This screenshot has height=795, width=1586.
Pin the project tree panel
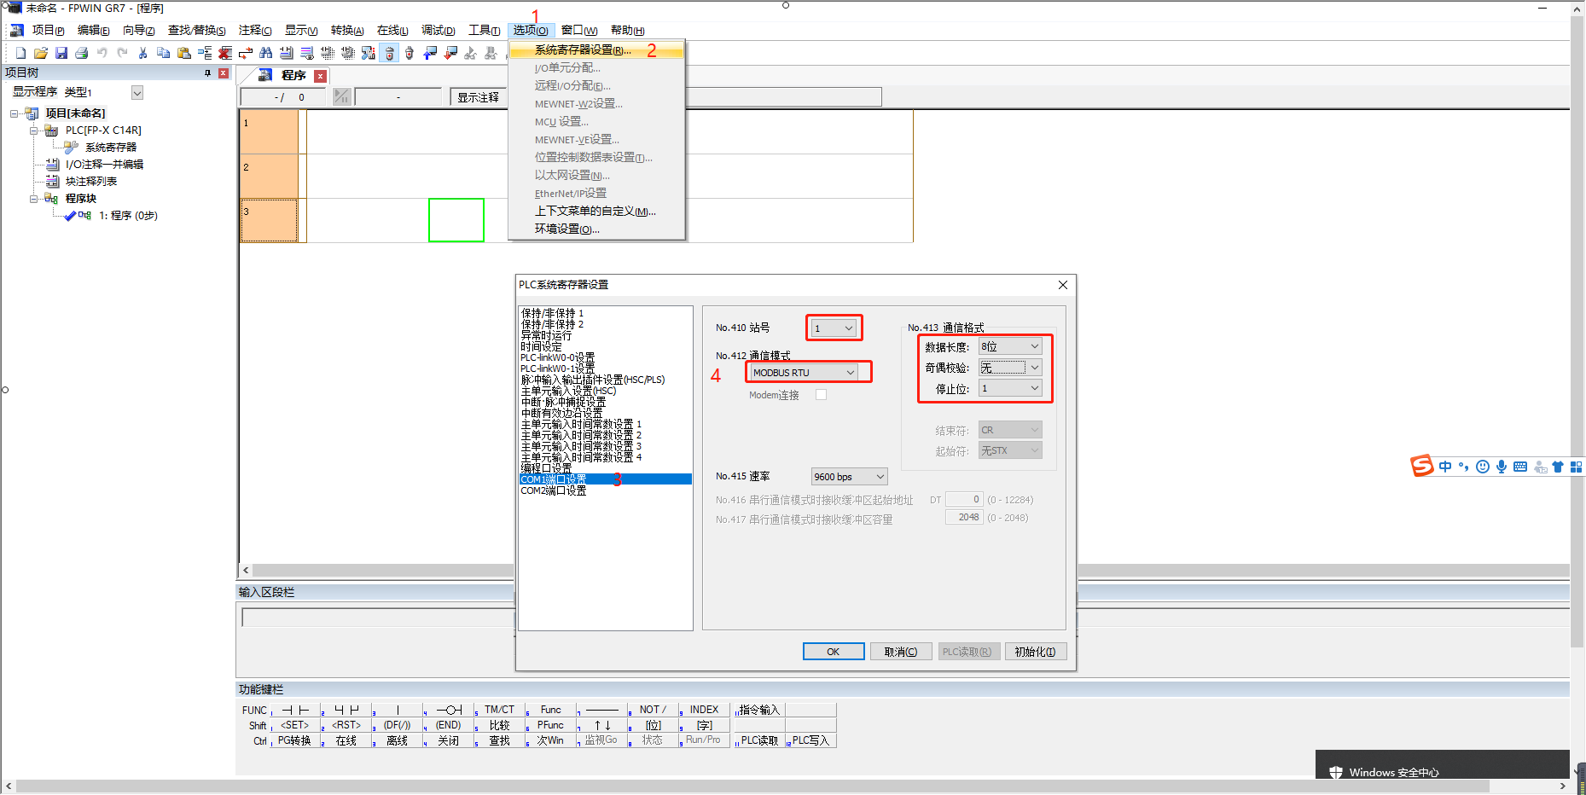coord(207,73)
